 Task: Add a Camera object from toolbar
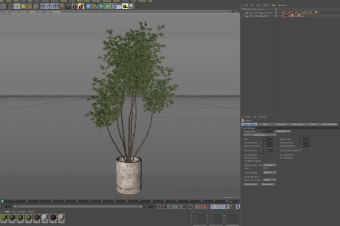click(125, 6)
